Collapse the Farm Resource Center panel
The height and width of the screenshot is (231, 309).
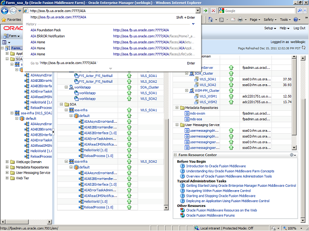pyautogui.click(x=176, y=154)
